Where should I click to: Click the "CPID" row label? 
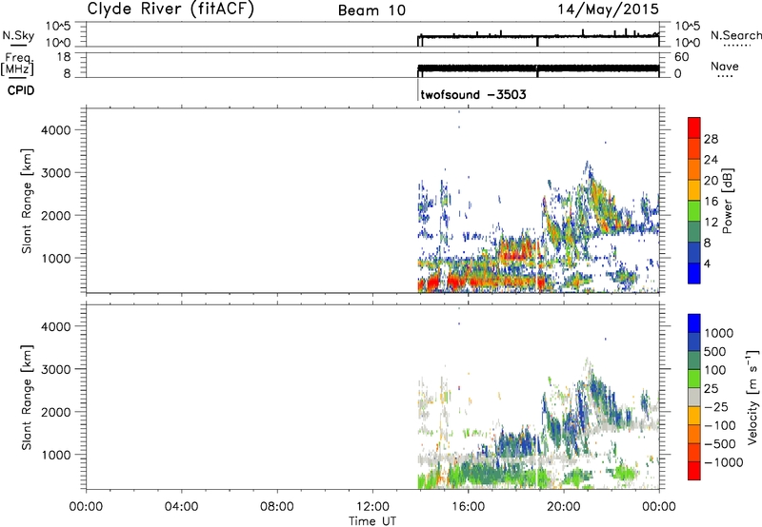21,90
